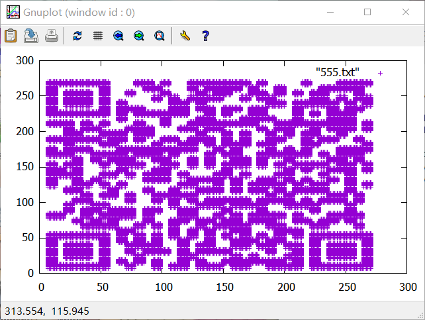Click the y-axis label 250
425x320 pixels.
click(x=25, y=95)
